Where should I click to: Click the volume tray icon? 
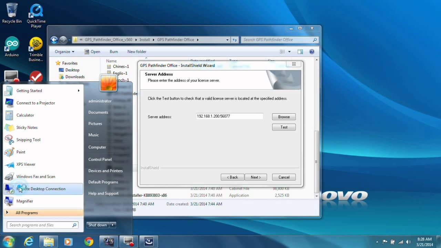tap(409, 242)
